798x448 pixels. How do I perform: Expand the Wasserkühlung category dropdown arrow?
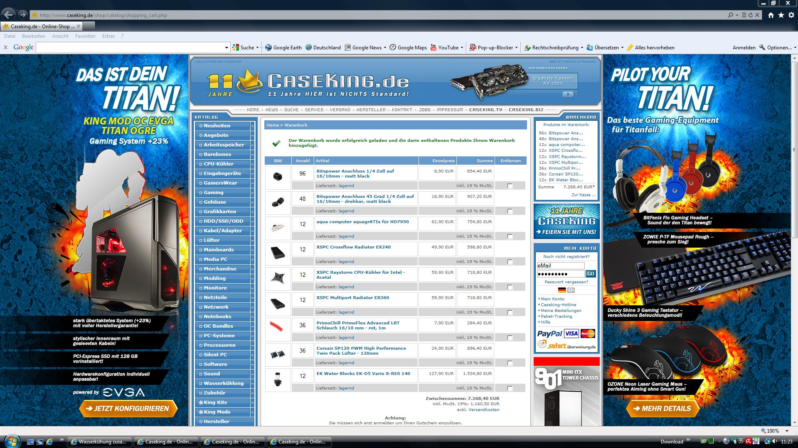click(x=252, y=383)
